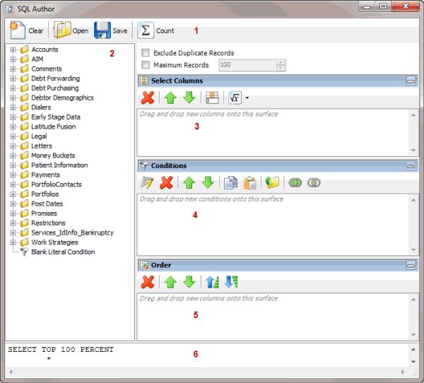Image resolution: width=424 pixels, height=383 pixels.
Task: Click the Maximum Records number field
Action: (247, 65)
